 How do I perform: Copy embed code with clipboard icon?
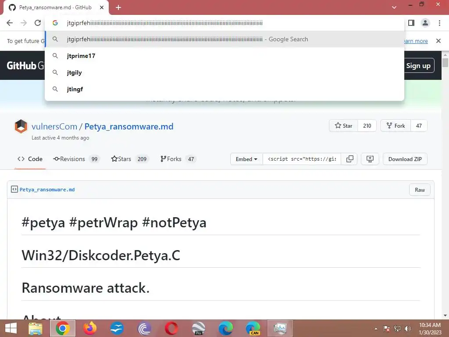[349, 159]
